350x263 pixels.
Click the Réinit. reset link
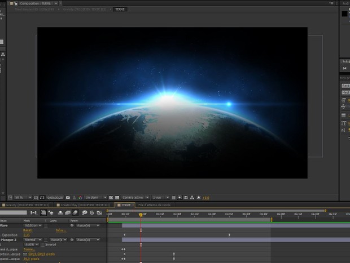tap(28, 230)
